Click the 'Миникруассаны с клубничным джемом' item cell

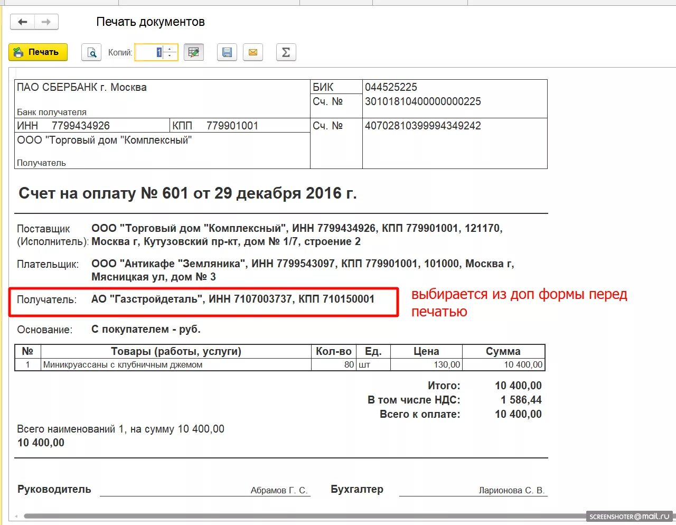tap(176, 364)
